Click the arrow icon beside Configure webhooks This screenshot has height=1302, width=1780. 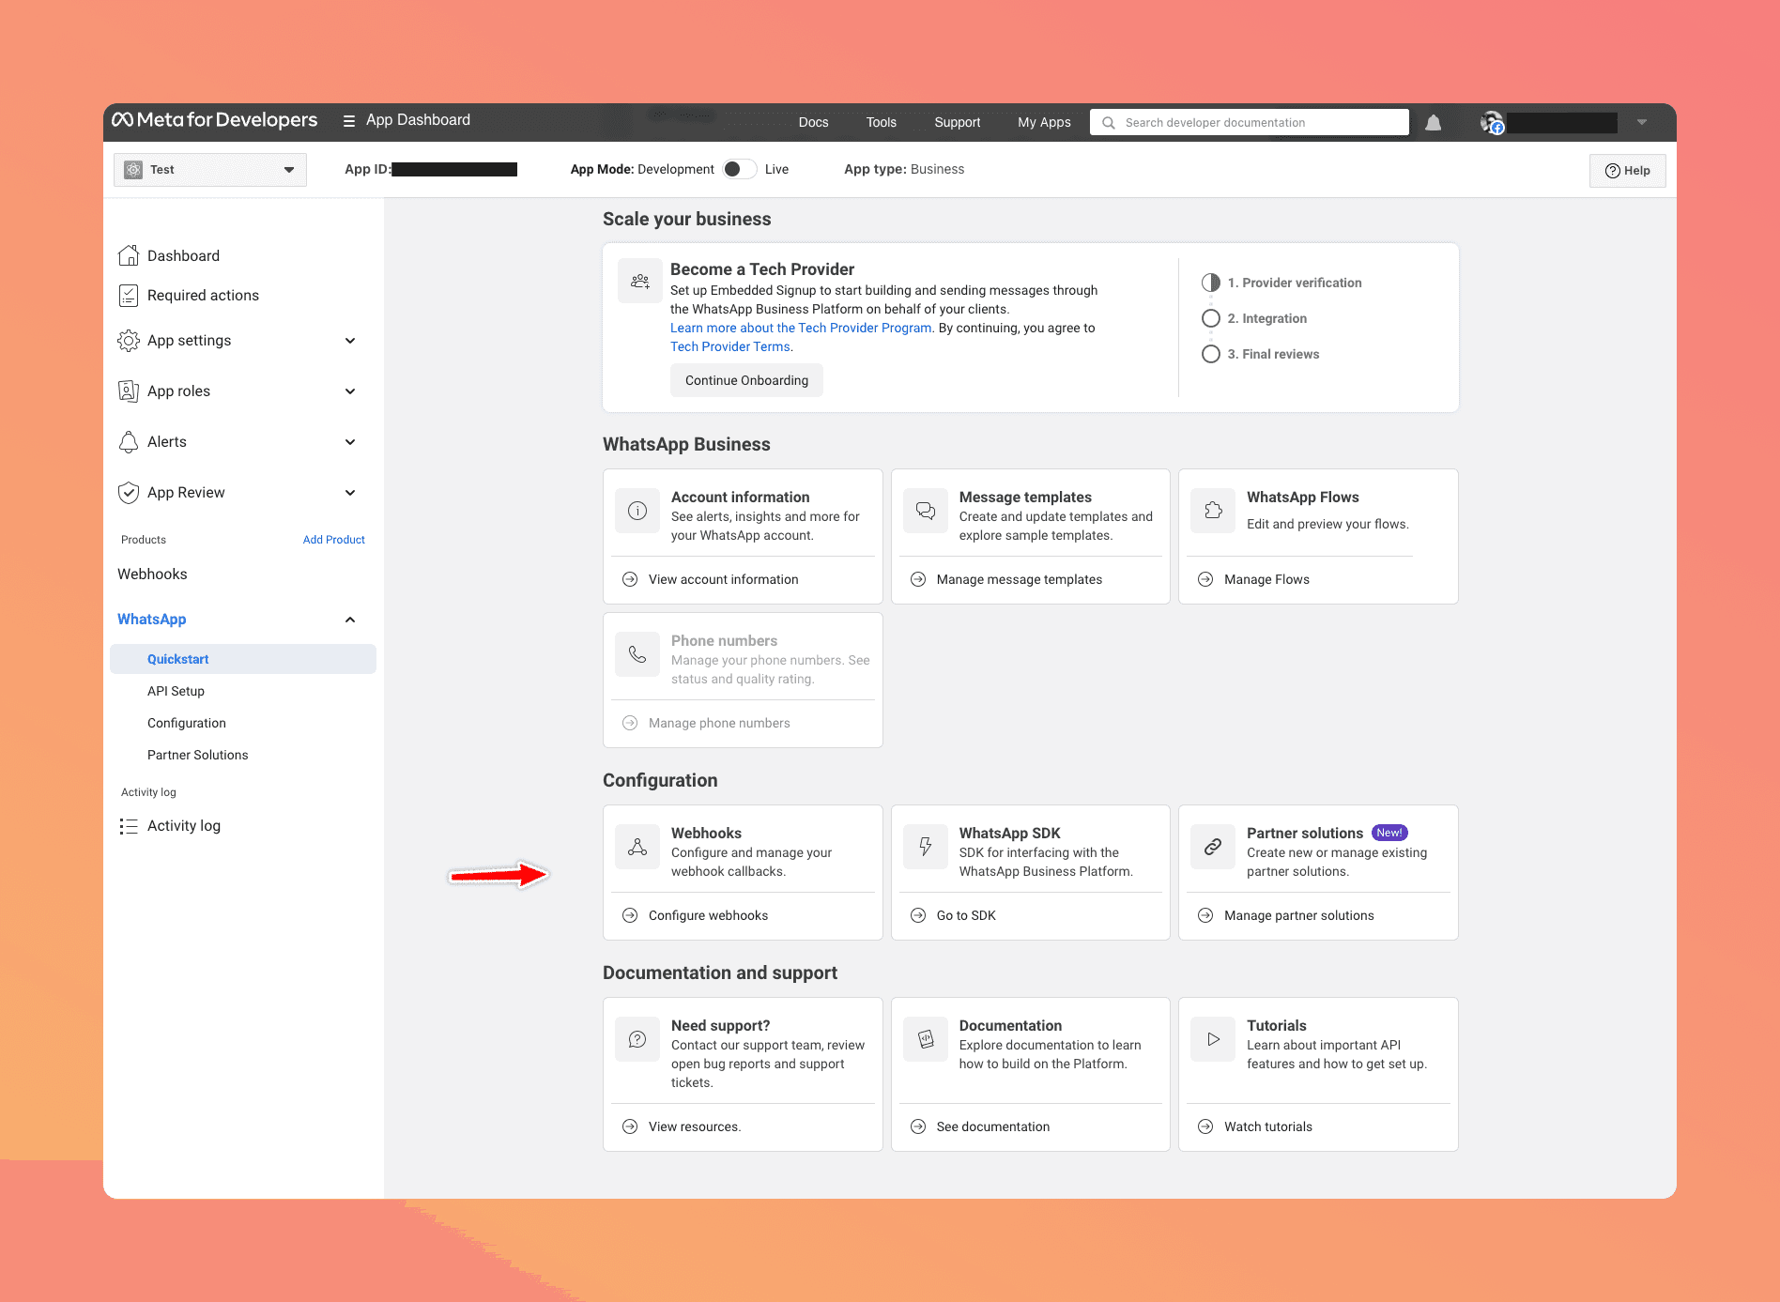[x=630, y=915]
